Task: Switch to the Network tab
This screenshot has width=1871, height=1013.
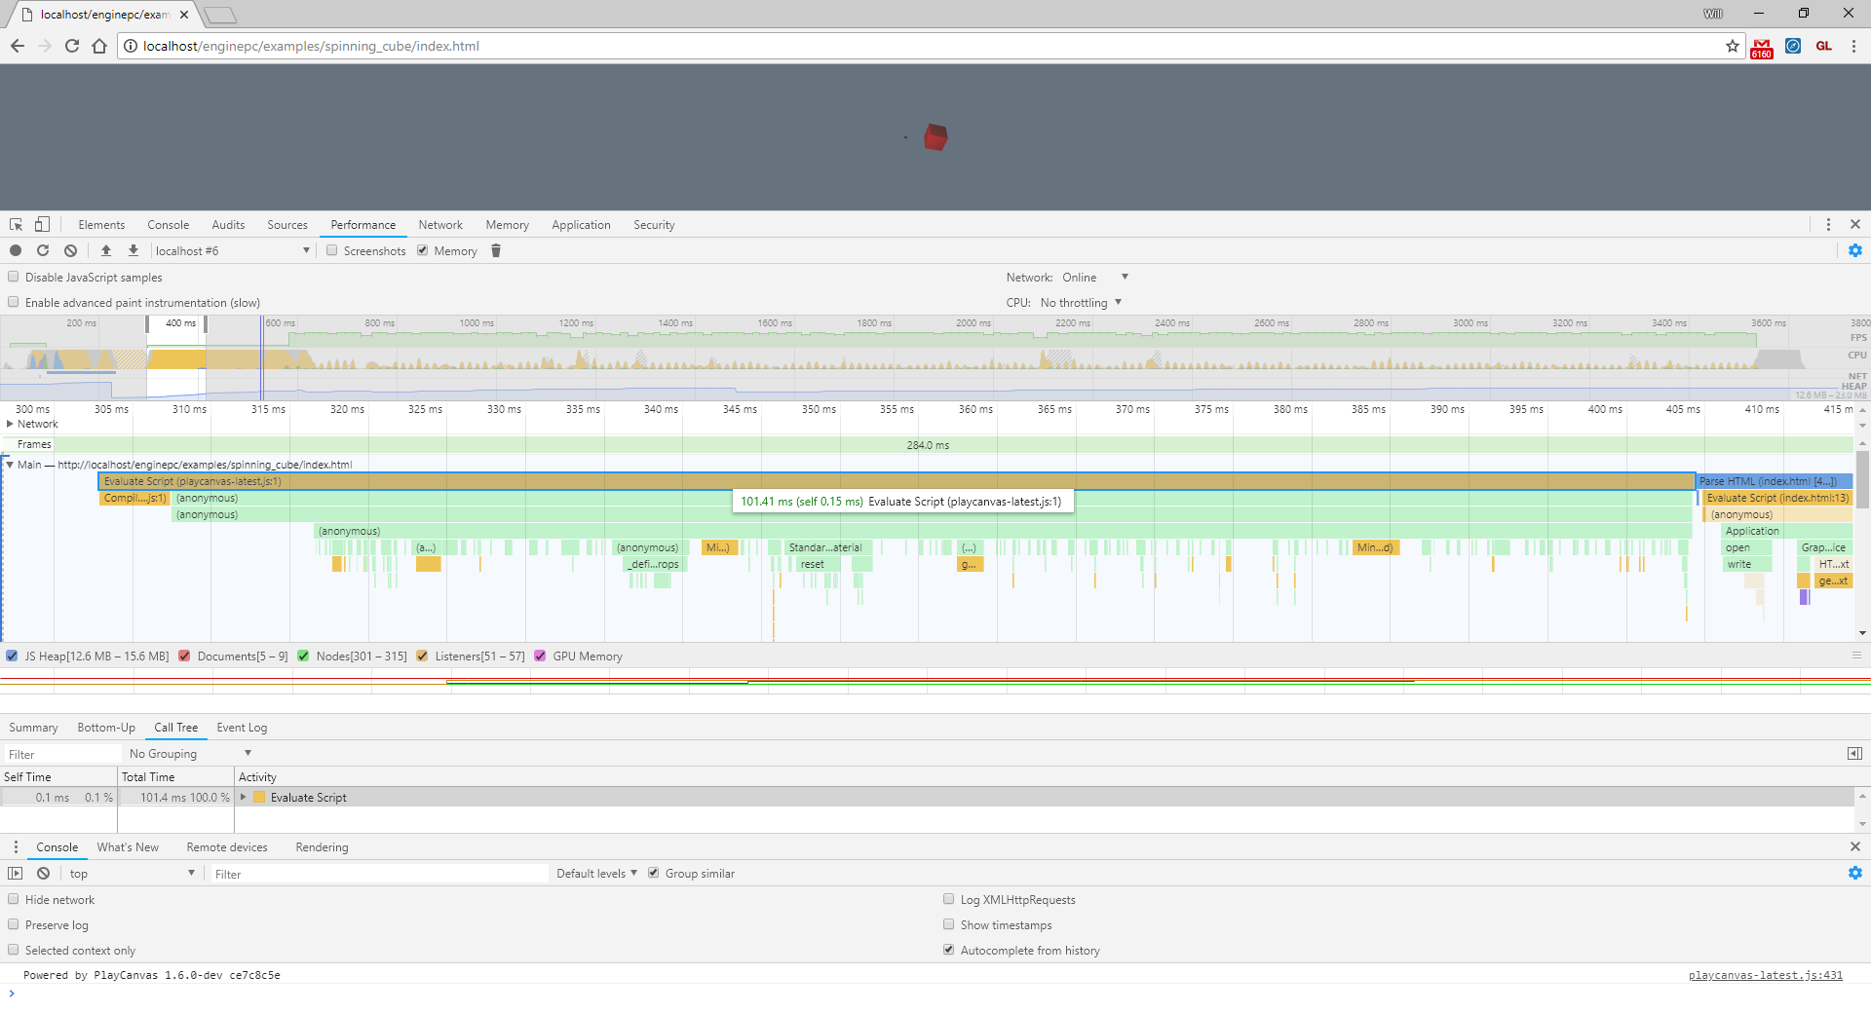Action: point(440,224)
